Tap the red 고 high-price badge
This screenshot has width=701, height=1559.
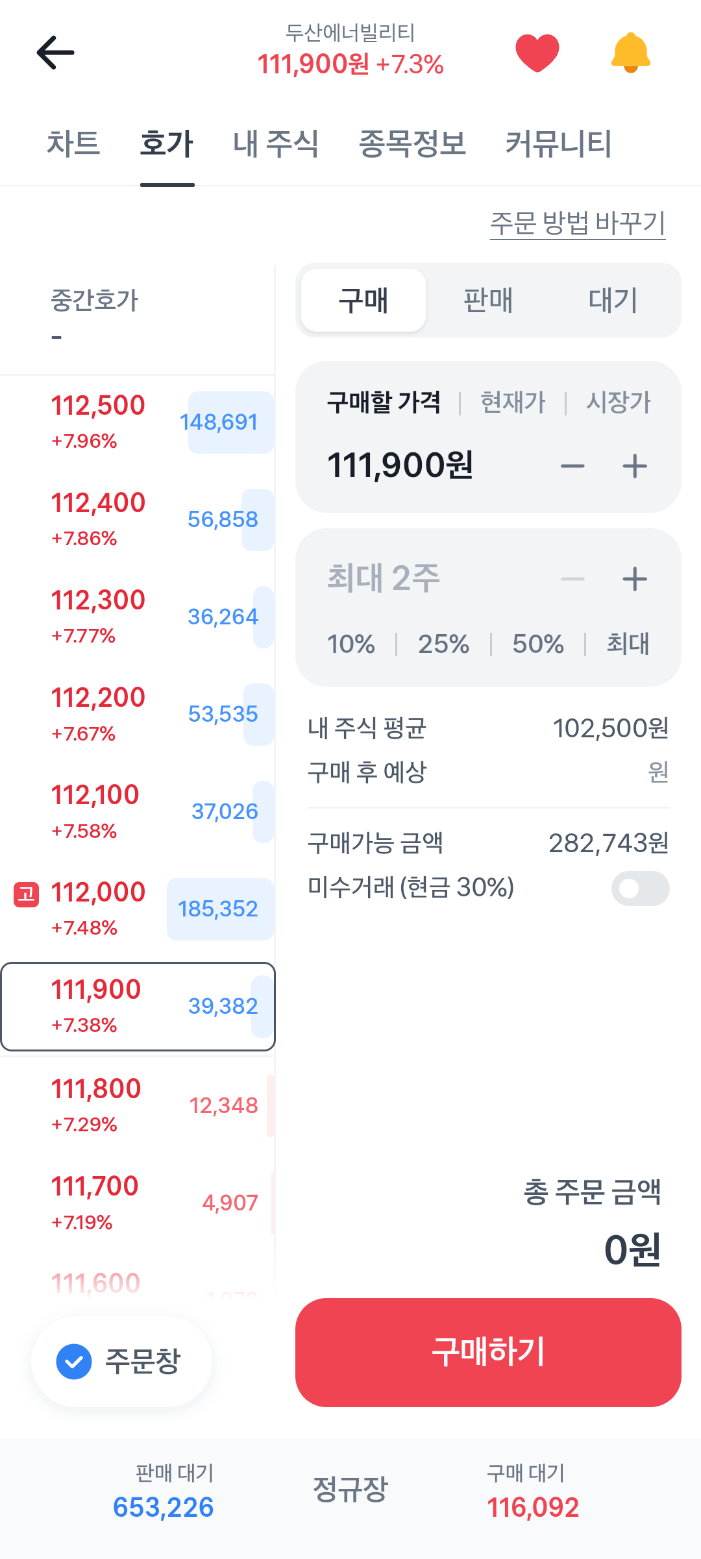(27, 894)
